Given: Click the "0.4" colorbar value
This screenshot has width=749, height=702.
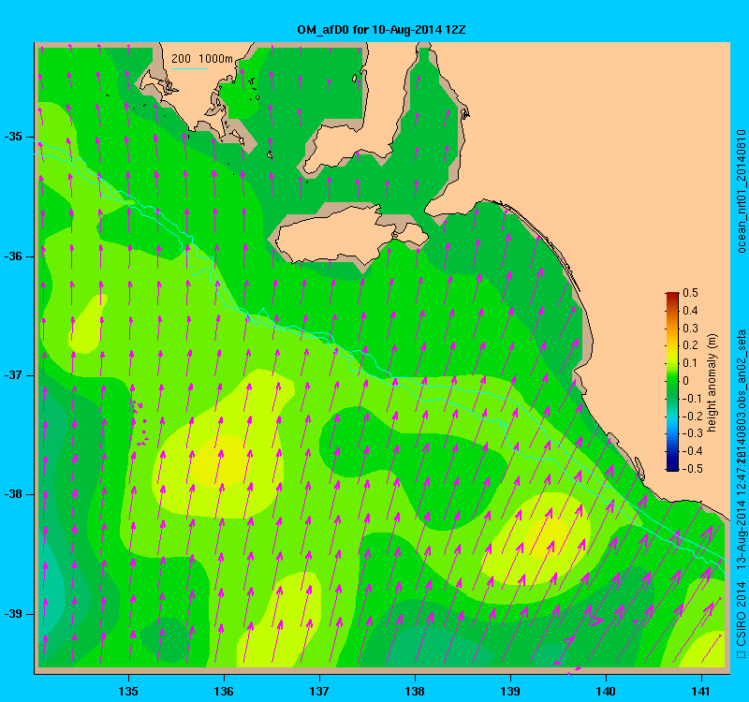Looking at the screenshot, I should (690, 311).
